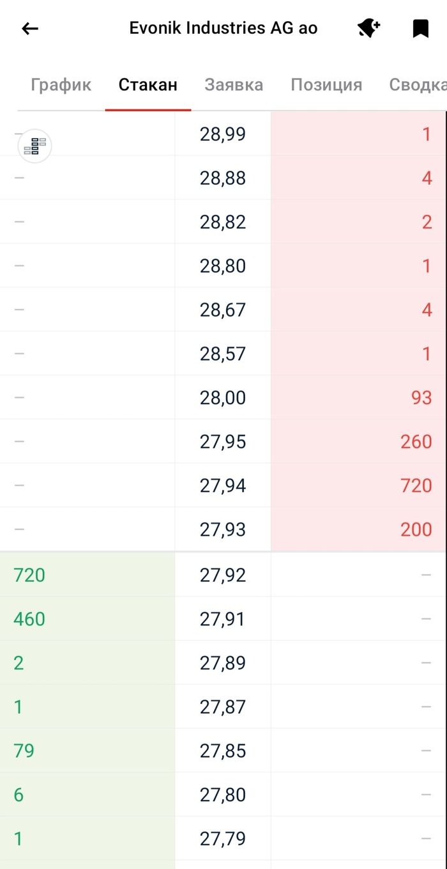Tap price 27,80 in bids
The height and width of the screenshot is (869, 447).
tap(223, 795)
